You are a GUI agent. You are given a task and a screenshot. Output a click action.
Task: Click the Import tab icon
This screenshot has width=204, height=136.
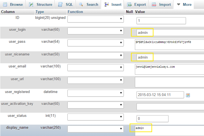(154, 4)
